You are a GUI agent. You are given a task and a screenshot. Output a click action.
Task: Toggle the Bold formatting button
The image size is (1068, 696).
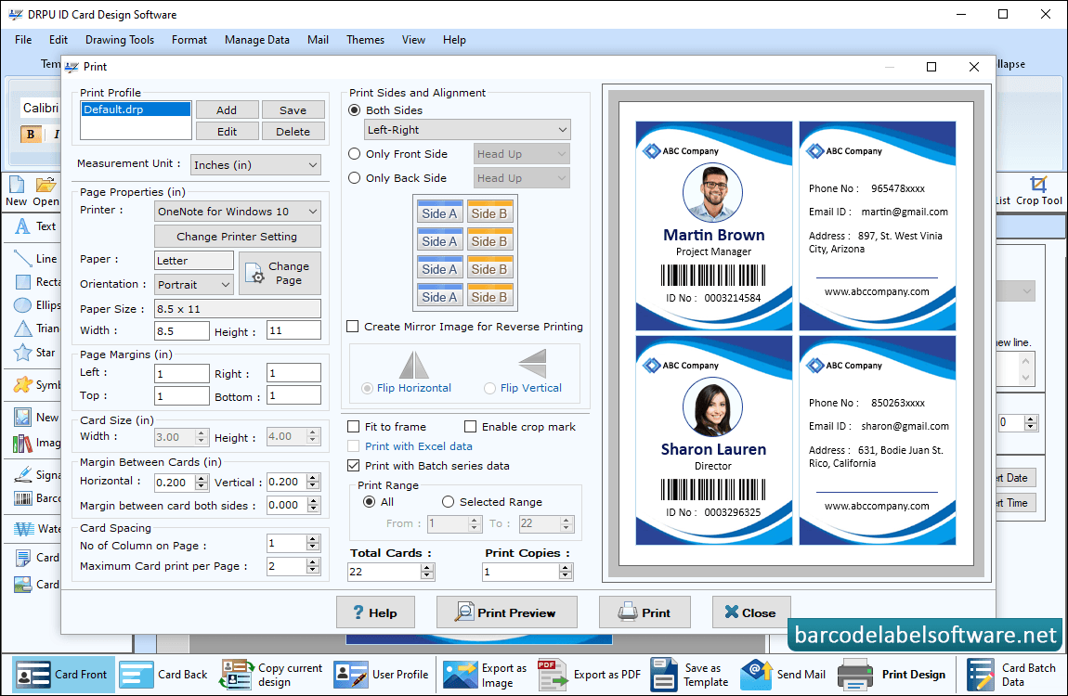31,134
